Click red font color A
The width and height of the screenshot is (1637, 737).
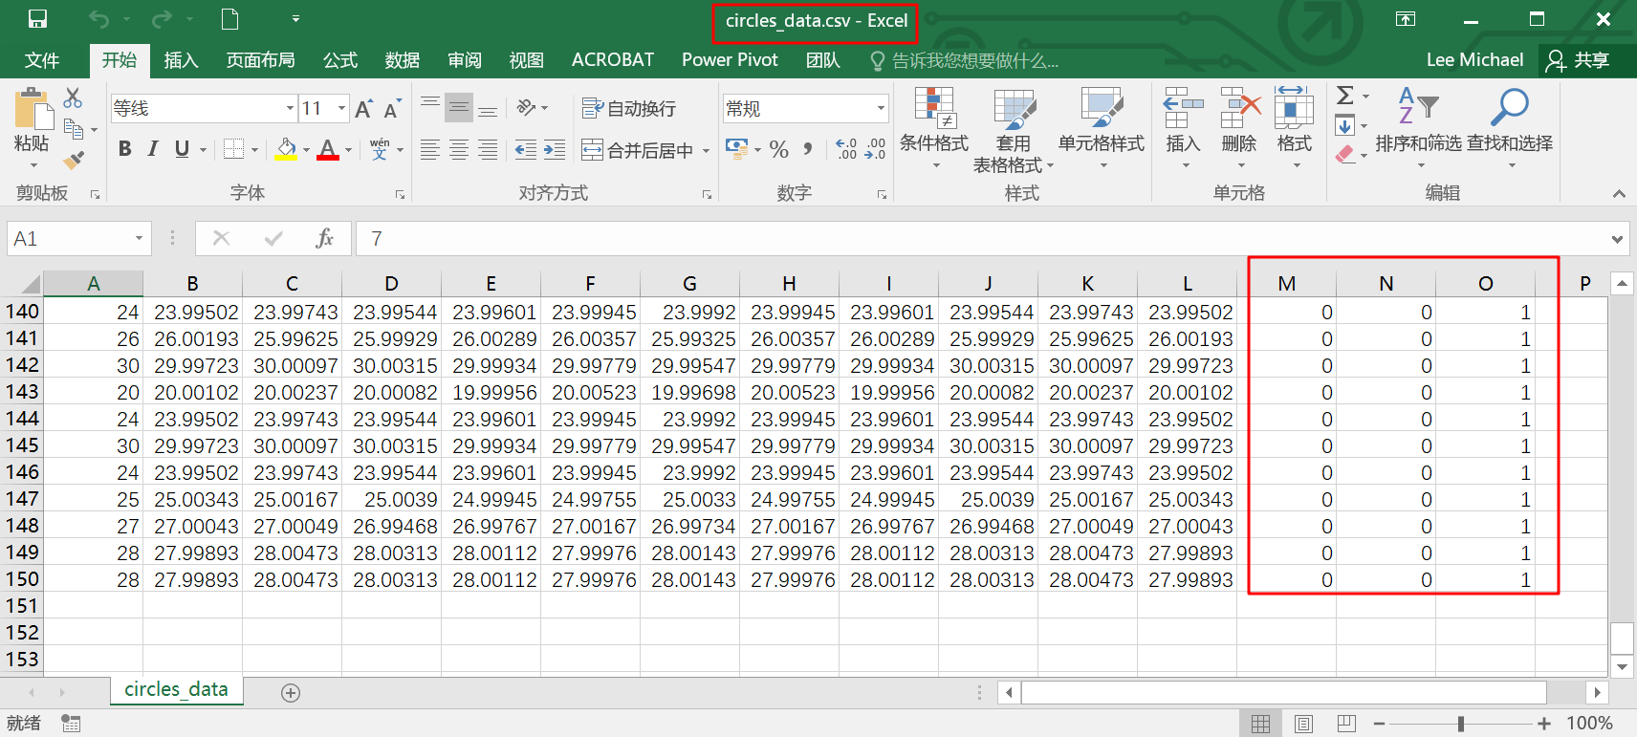click(x=328, y=149)
